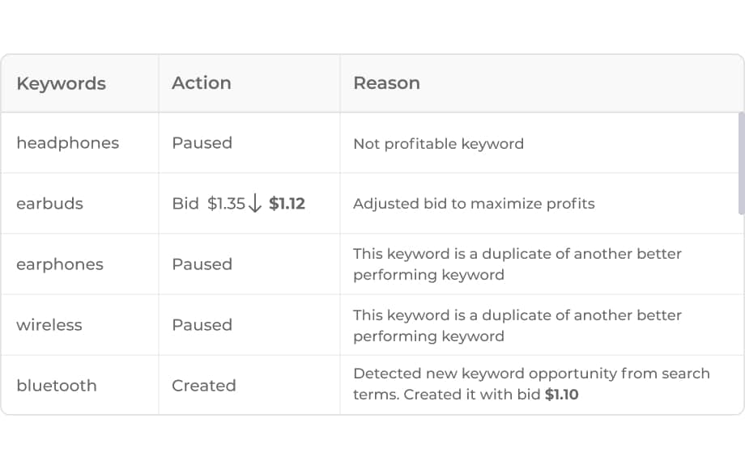Click 'Not profitable keyword' reason text
The image size is (745, 469).
click(438, 144)
